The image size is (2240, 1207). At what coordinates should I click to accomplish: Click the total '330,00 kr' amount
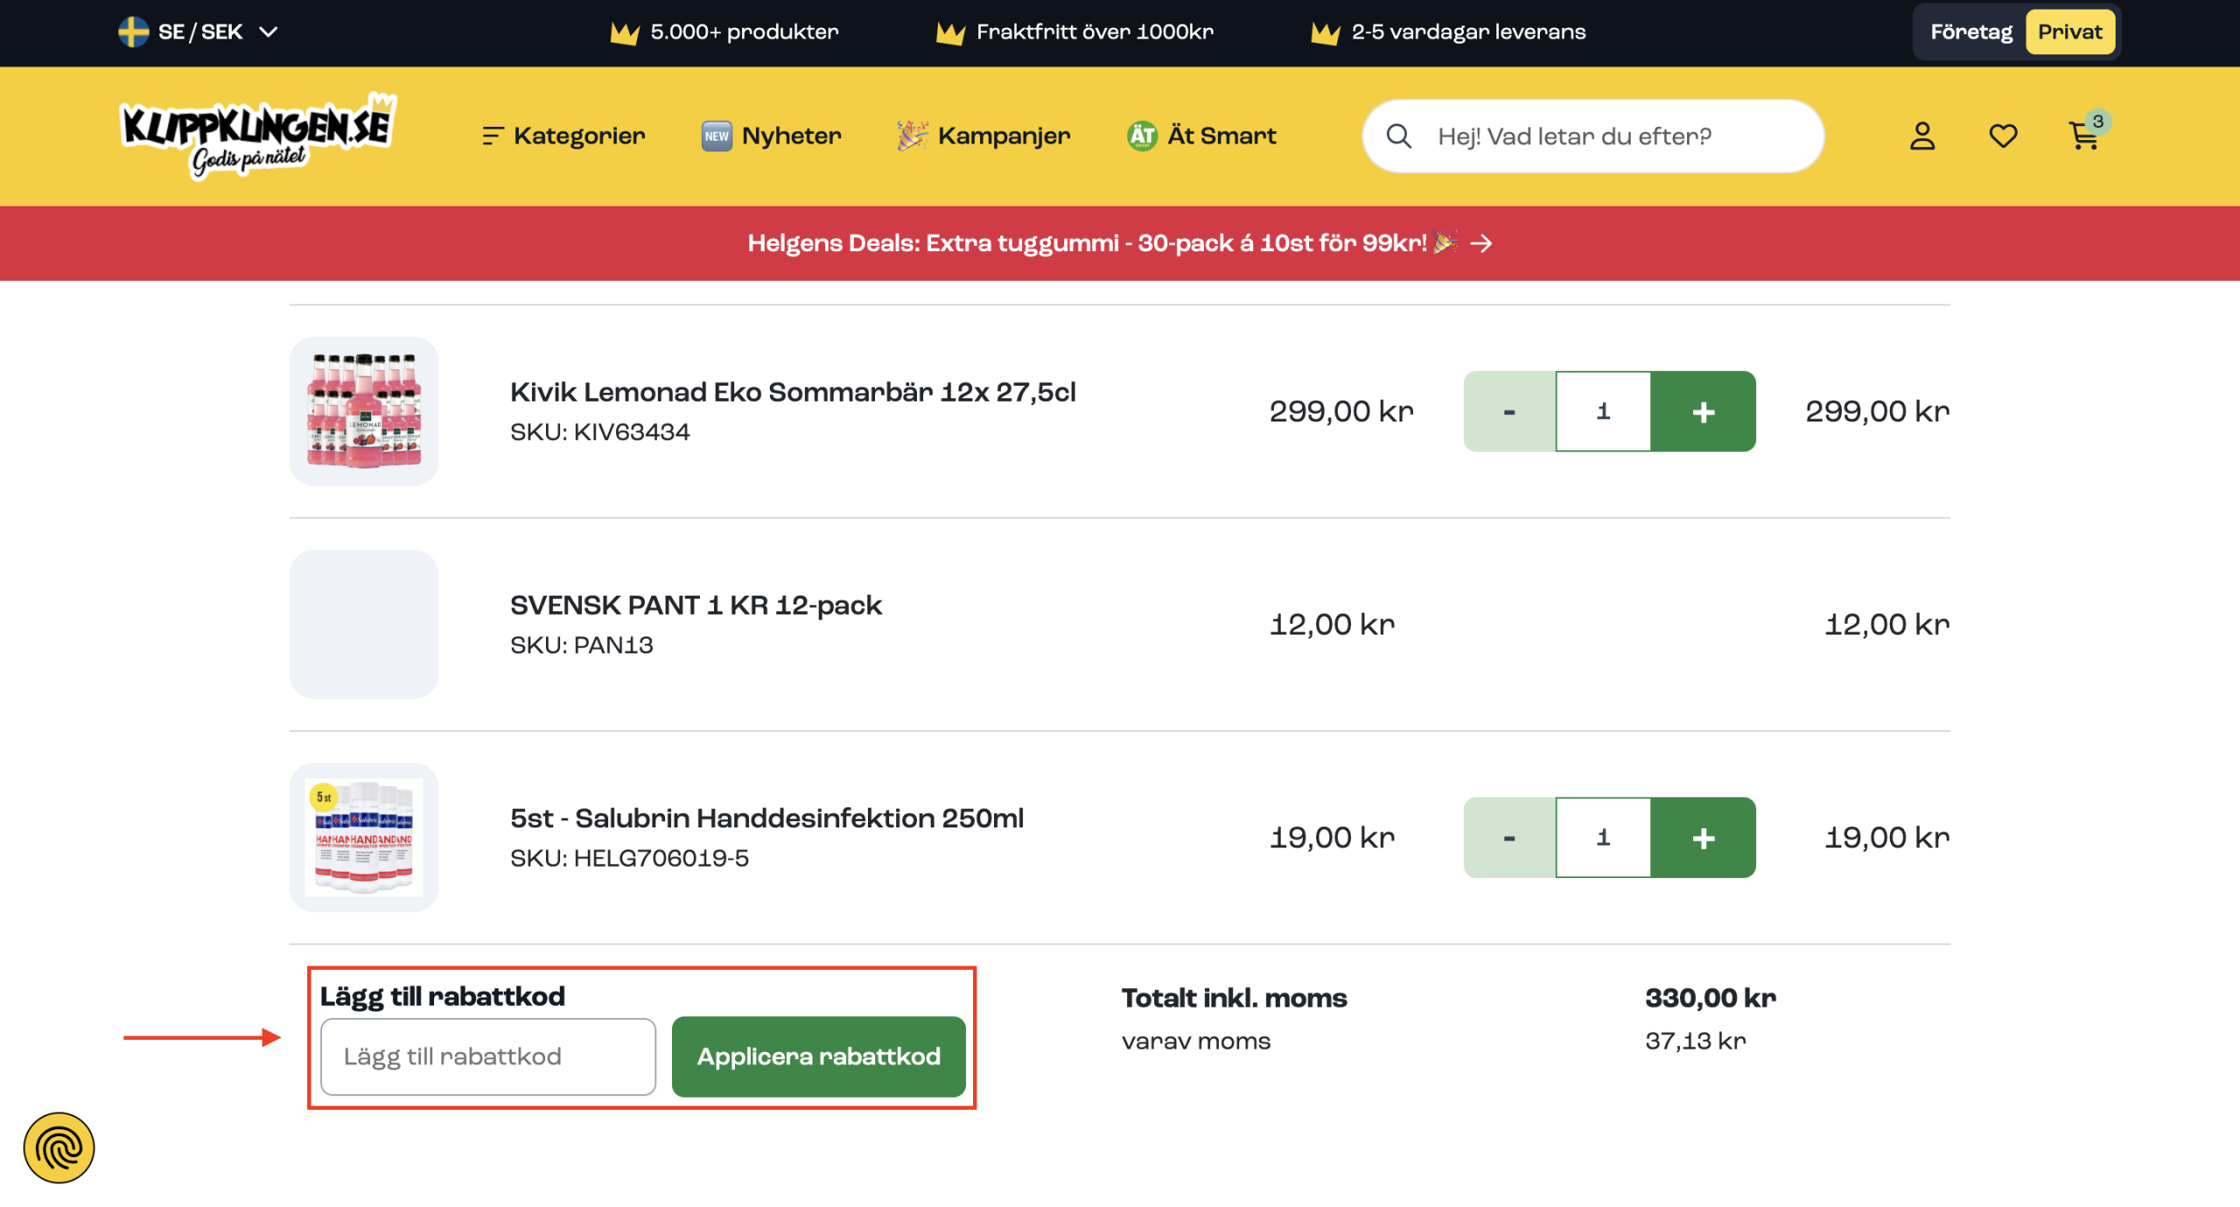[1710, 998]
